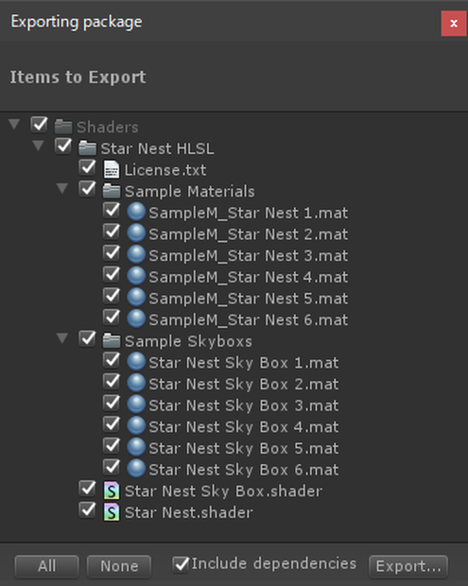Collapse the Sample Skyboxs folder arrow
The width and height of the screenshot is (468, 586).
[62, 338]
